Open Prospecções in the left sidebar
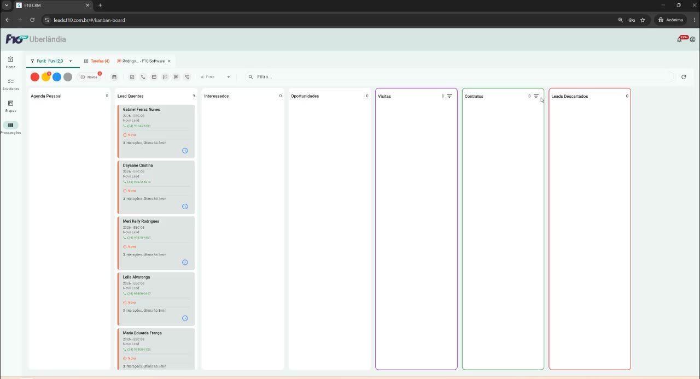This screenshot has height=379, width=700. (10, 128)
